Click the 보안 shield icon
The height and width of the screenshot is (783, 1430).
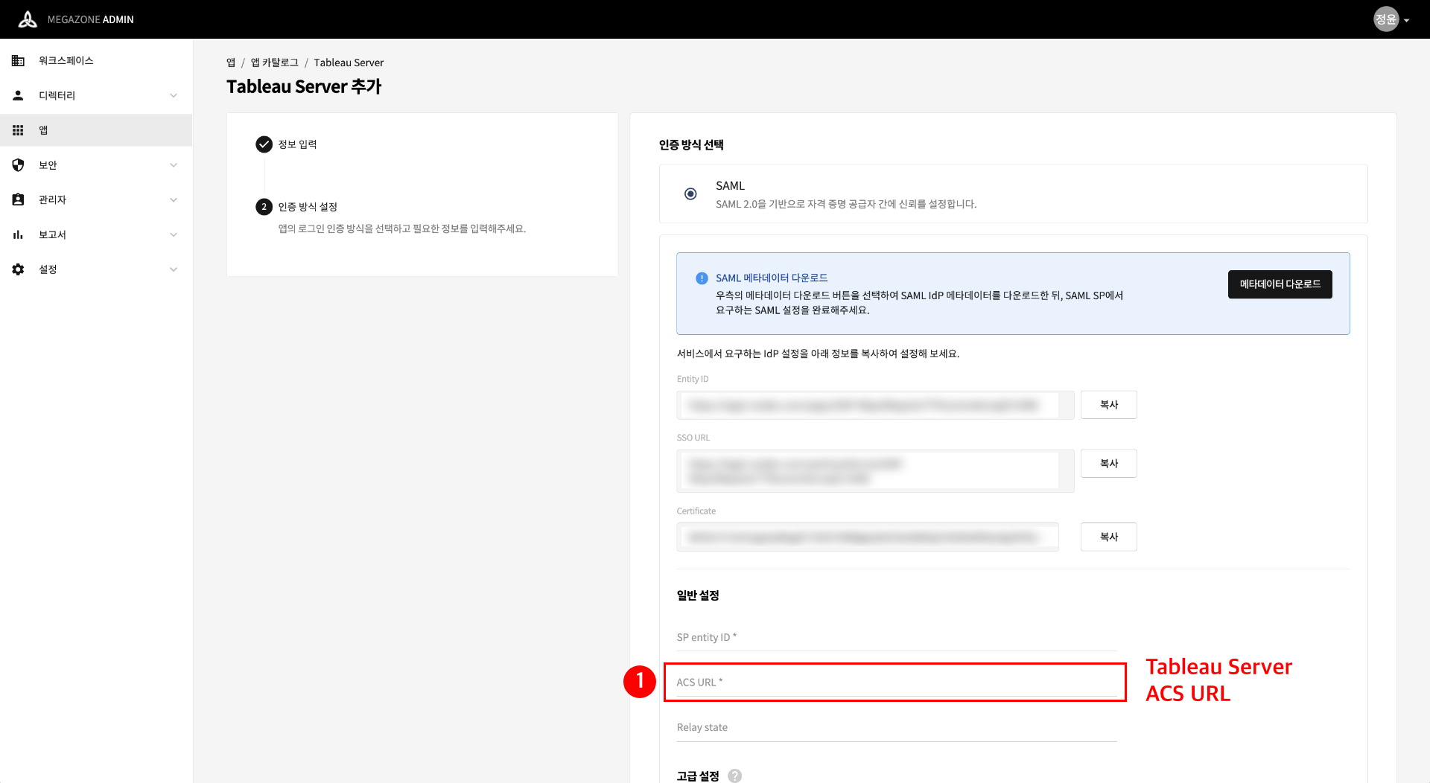18,165
